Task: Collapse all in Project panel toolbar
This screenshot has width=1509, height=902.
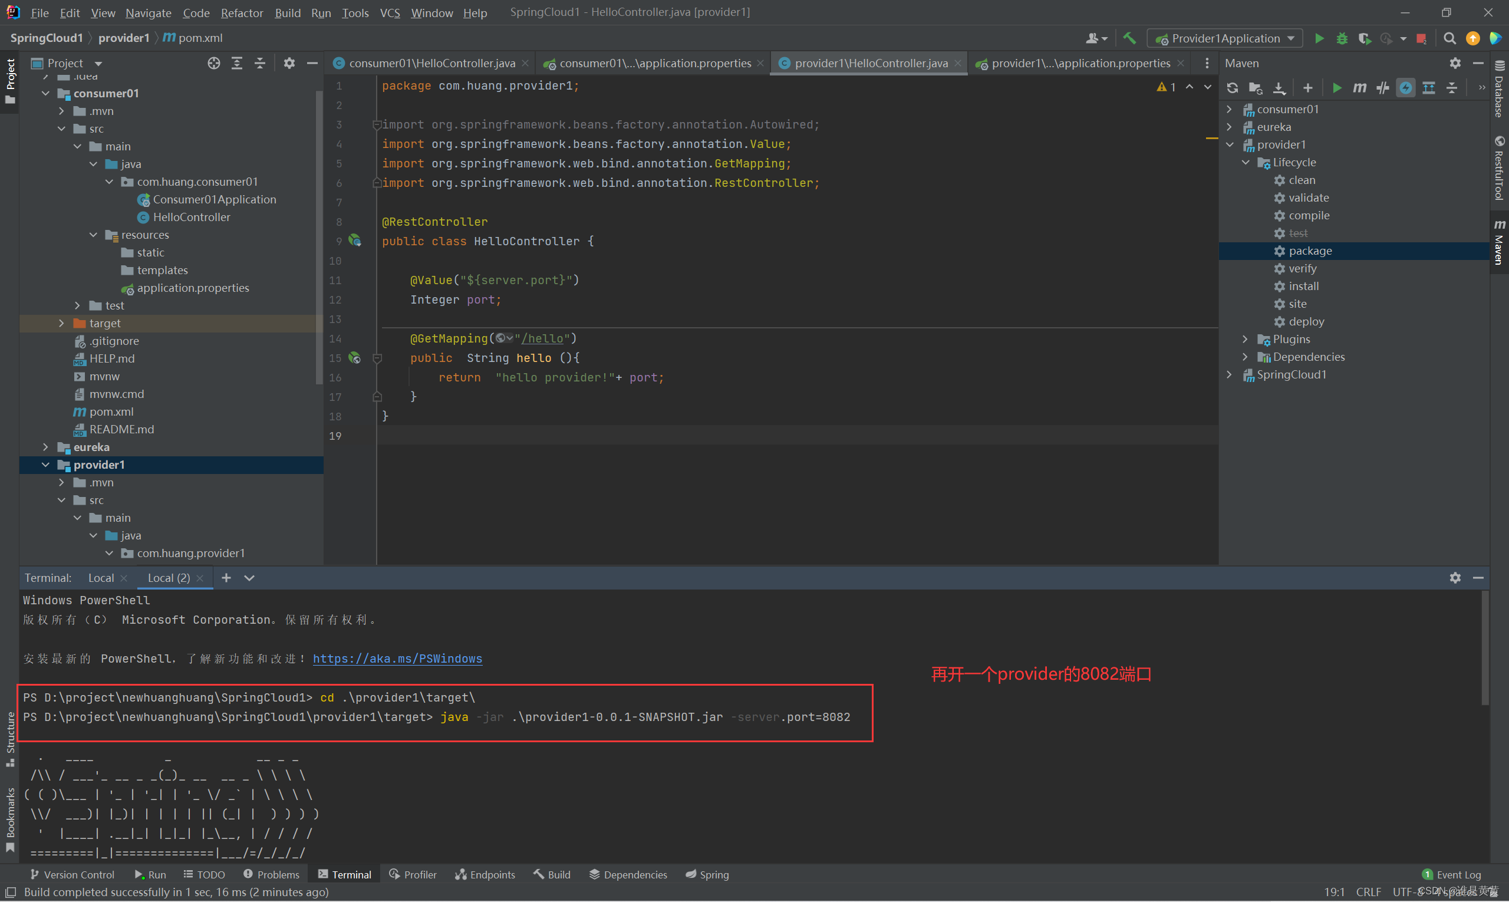Action: 259,63
